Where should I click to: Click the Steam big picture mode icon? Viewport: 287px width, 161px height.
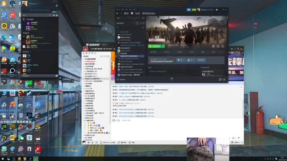pyautogui.click(x=217, y=10)
